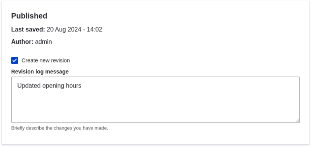Image resolution: width=311 pixels, height=147 pixels.
Task: Click the author name "admin"
Action: pyautogui.click(x=44, y=42)
